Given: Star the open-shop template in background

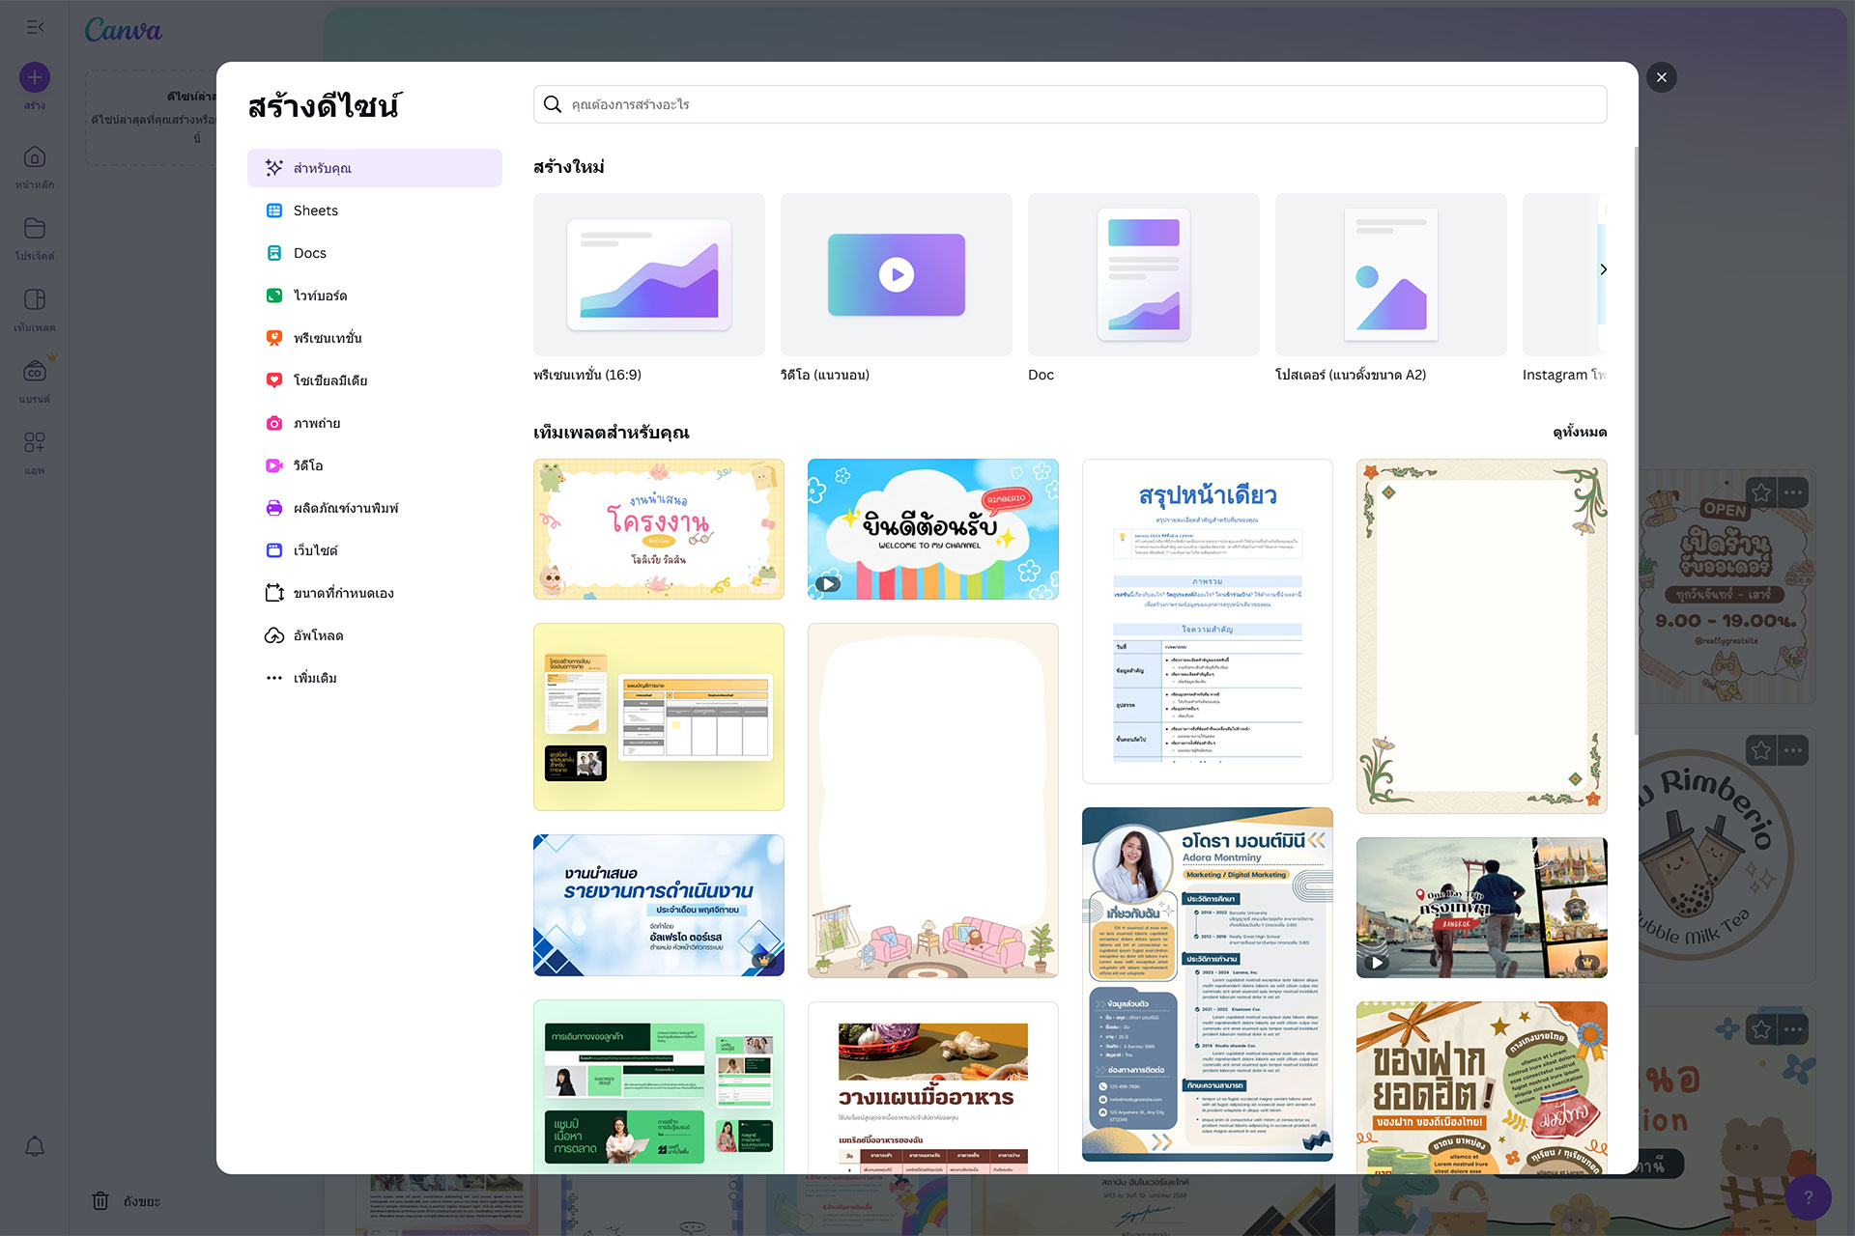Looking at the screenshot, I should (x=1761, y=492).
